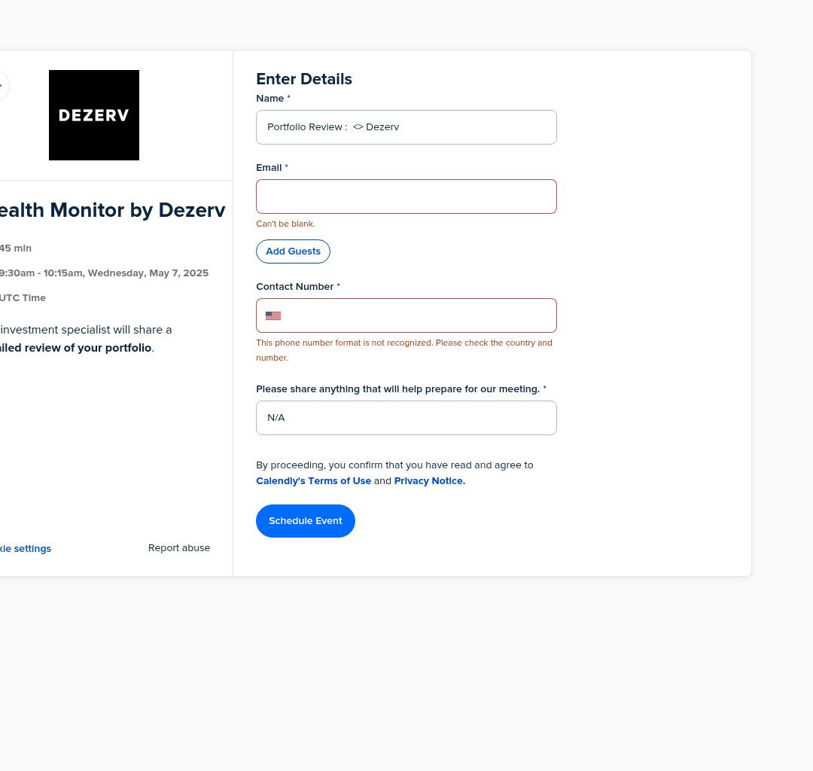Screen dimensions: 813x771
Task: Submit with the Schedule Event button
Action: [306, 521]
